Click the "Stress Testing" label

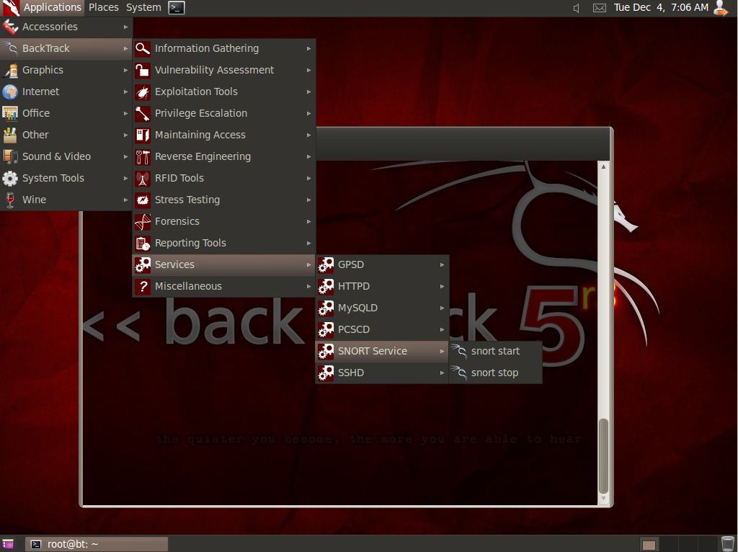click(187, 200)
